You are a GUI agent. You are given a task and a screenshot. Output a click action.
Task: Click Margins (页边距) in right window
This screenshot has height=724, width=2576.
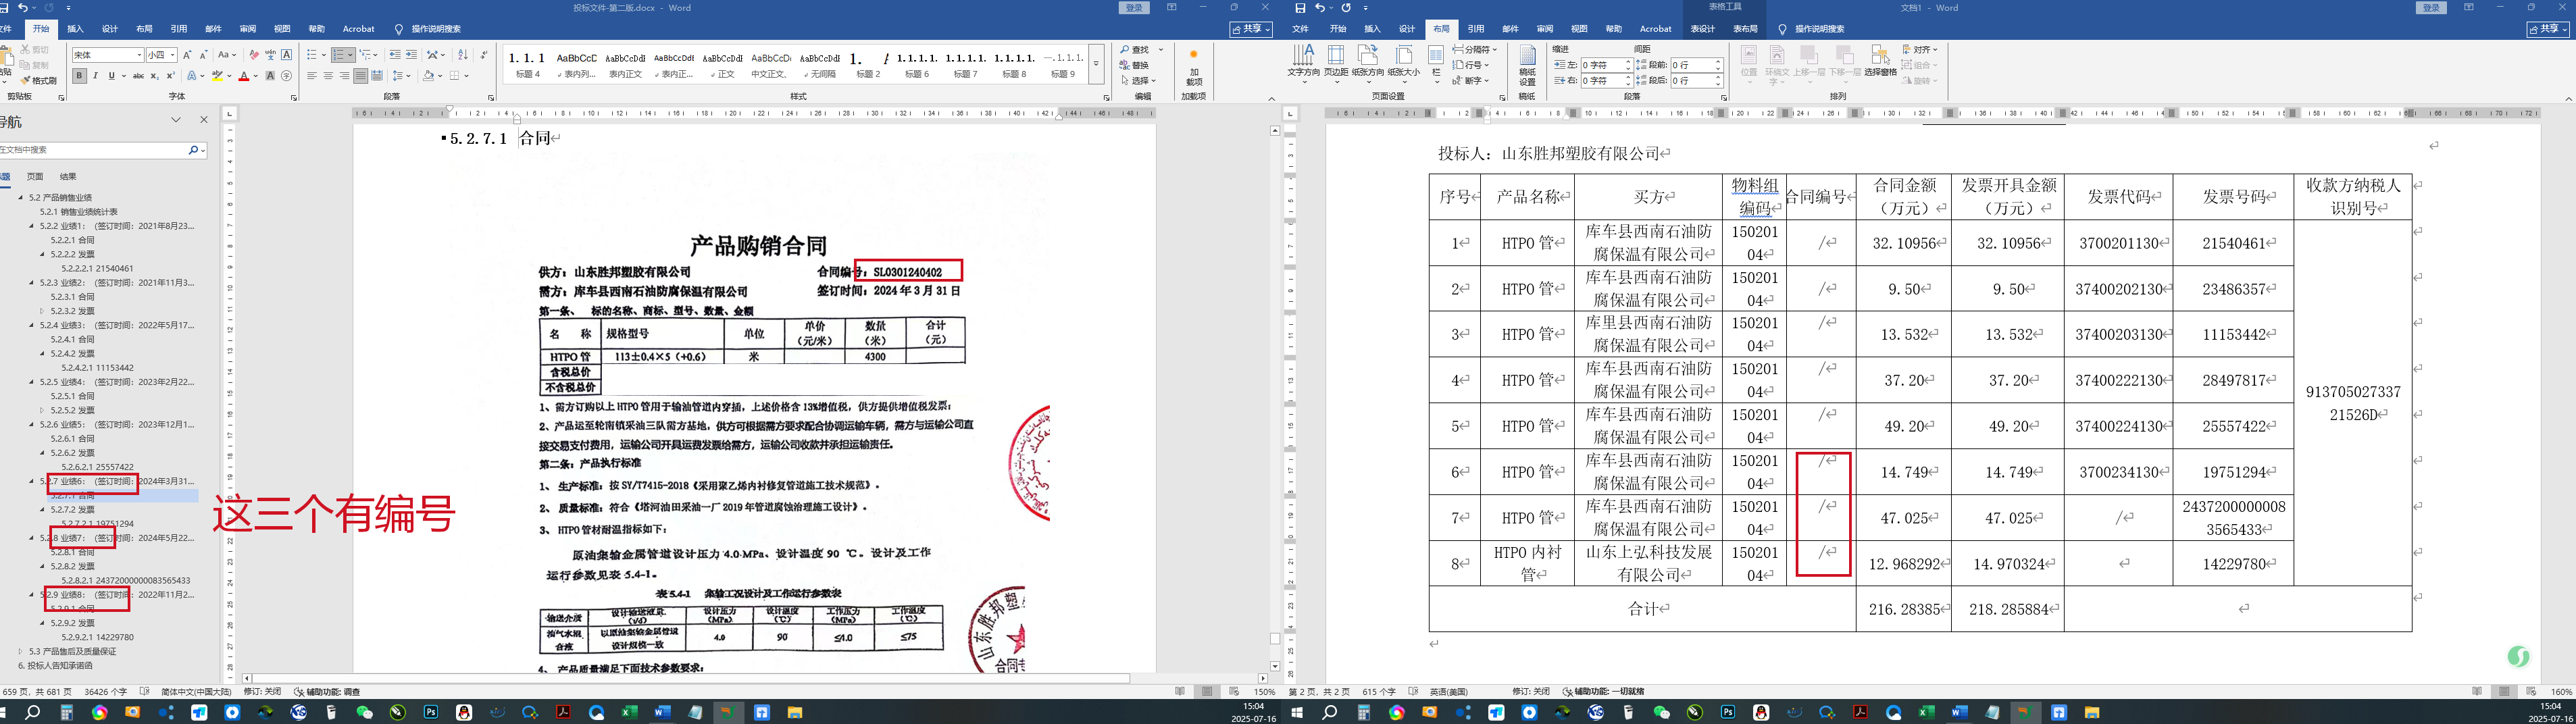[1336, 62]
